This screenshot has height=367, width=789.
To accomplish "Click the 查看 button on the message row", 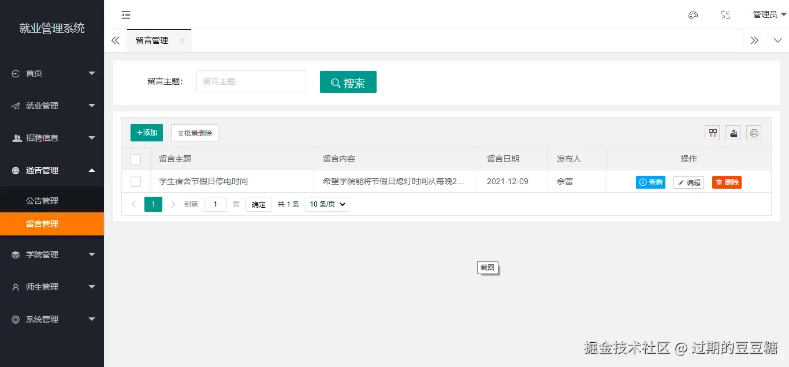I will (650, 182).
